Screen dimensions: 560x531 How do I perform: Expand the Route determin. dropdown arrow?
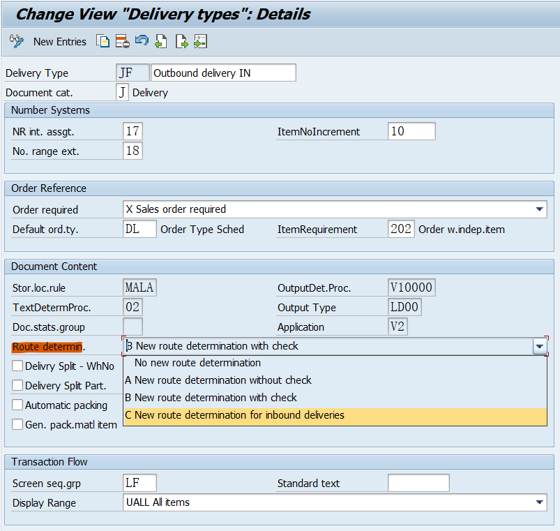[x=539, y=346]
